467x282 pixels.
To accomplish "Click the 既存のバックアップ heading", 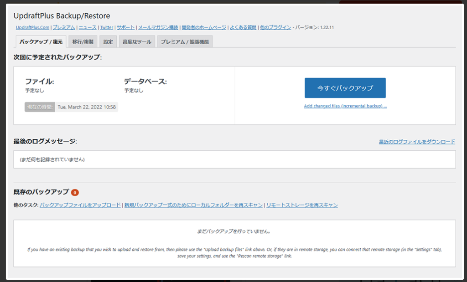I will 41,192.
